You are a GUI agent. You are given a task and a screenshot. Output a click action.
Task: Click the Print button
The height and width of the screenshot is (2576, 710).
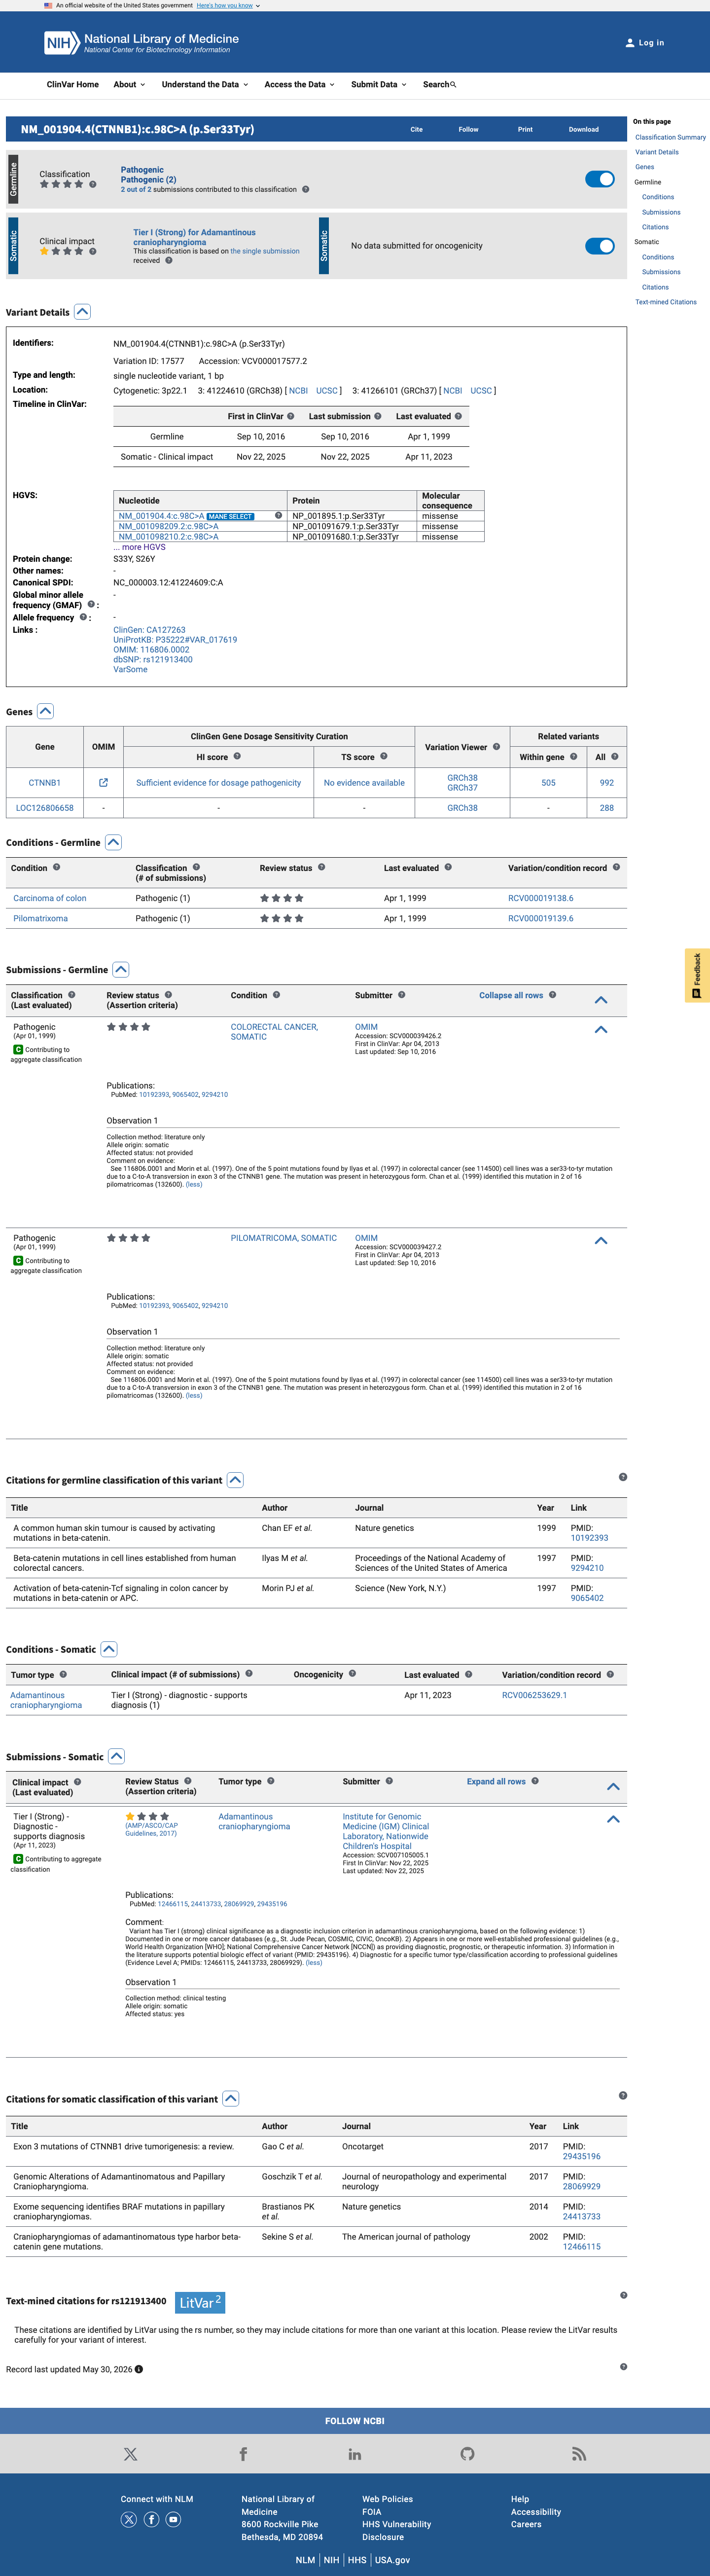pyautogui.click(x=525, y=130)
